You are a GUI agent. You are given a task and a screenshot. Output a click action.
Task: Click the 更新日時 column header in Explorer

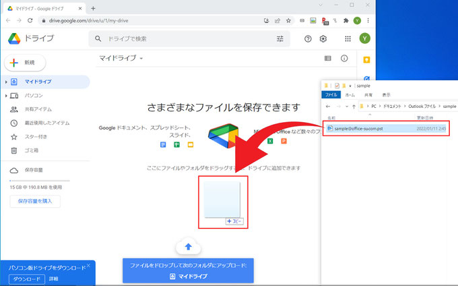(425, 118)
